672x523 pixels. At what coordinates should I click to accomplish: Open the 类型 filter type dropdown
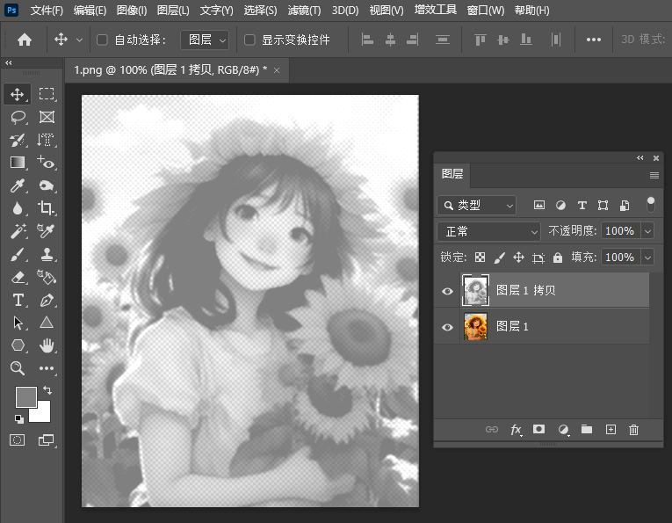coord(477,206)
